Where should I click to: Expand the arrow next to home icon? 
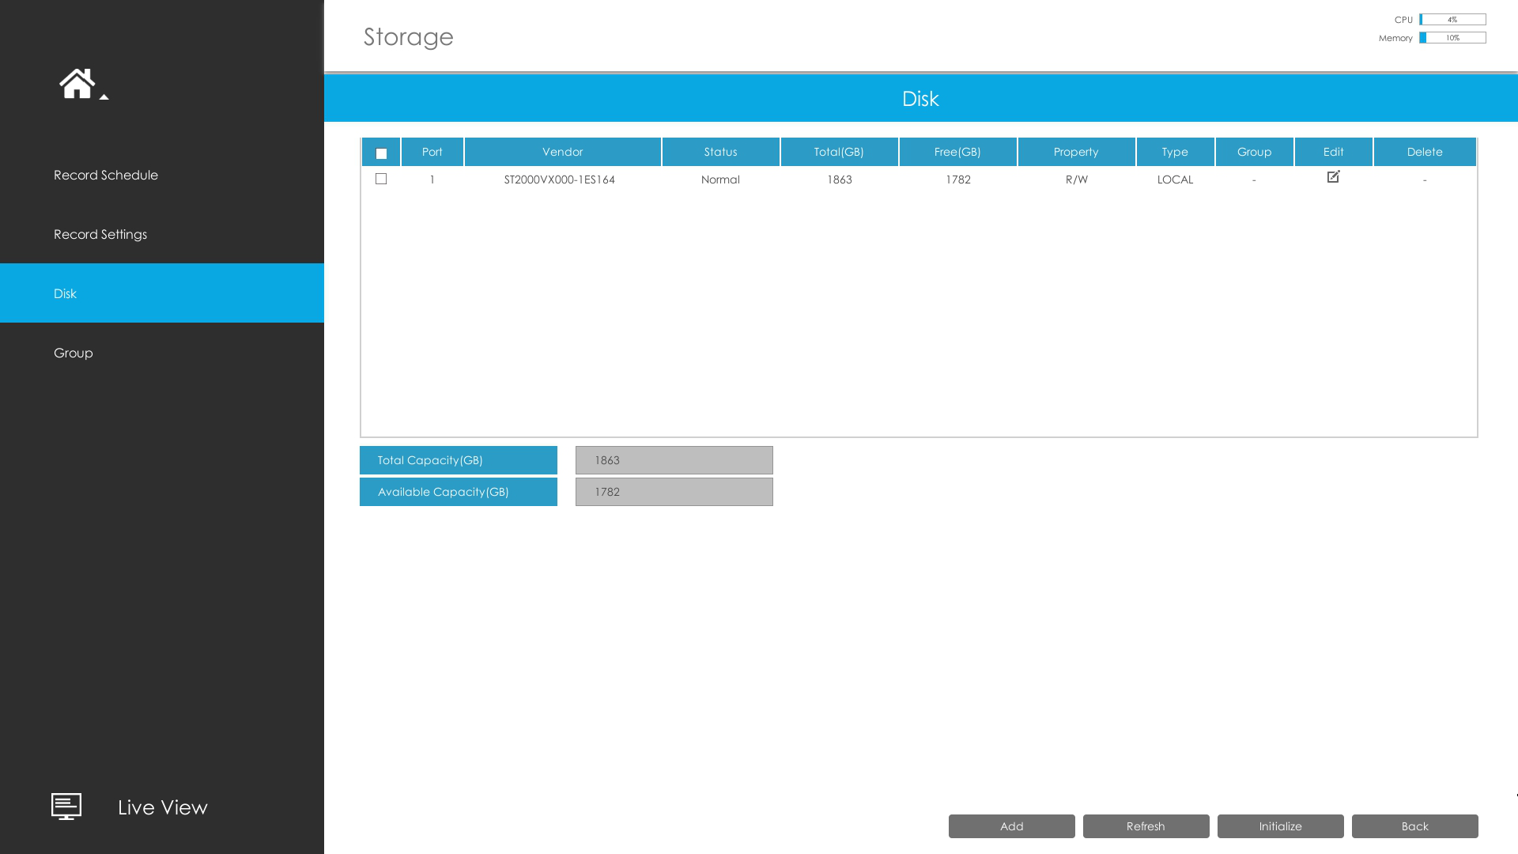click(x=104, y=97)
